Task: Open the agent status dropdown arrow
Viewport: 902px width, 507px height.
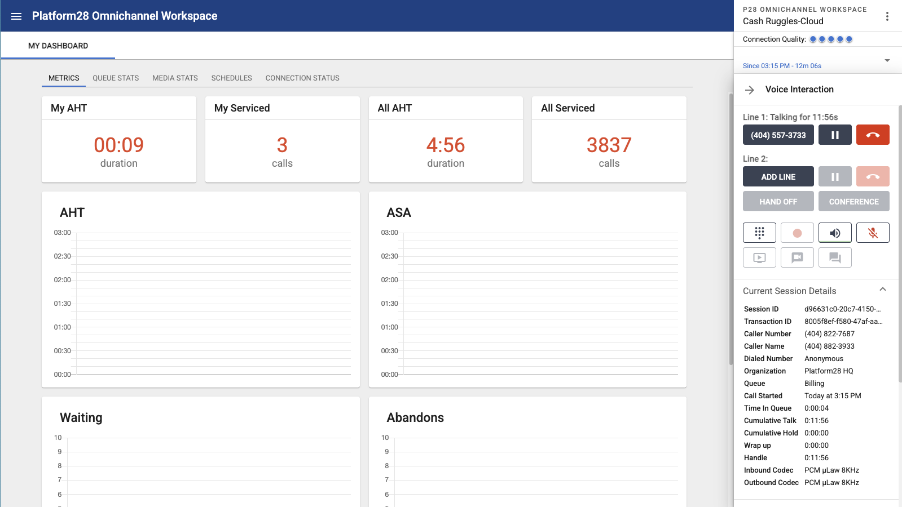Action: coord(887,60)
